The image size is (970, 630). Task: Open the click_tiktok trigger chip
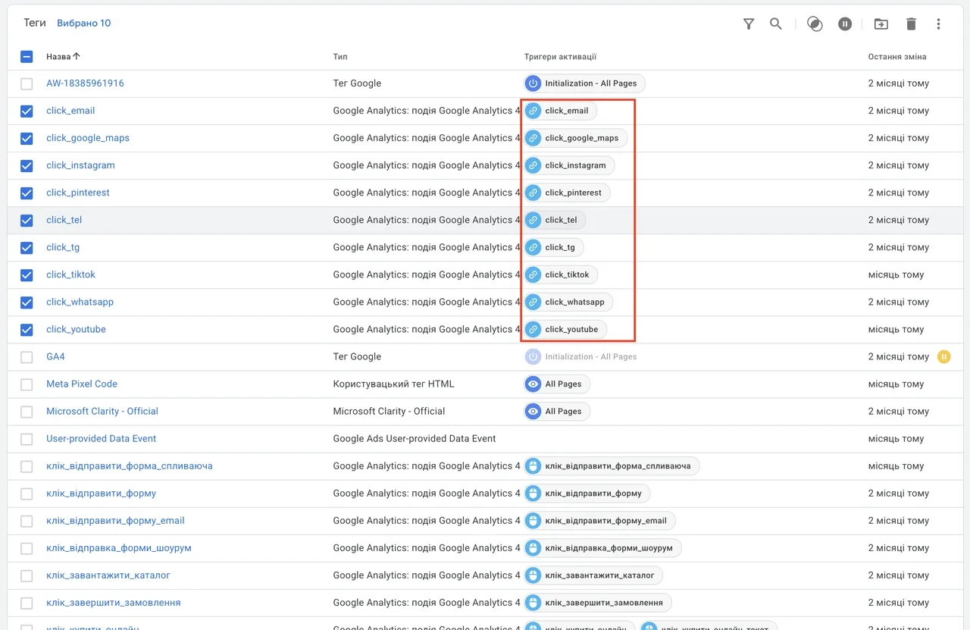[561, 274]
